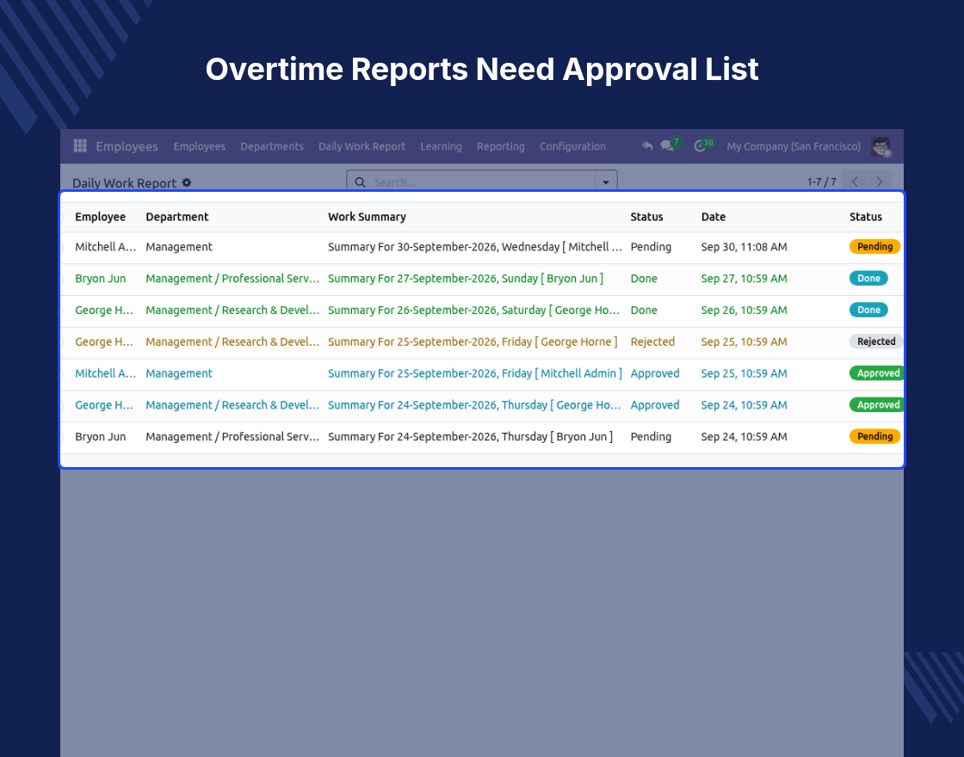Go to next page arrow
964x757 pixels.
879,182
